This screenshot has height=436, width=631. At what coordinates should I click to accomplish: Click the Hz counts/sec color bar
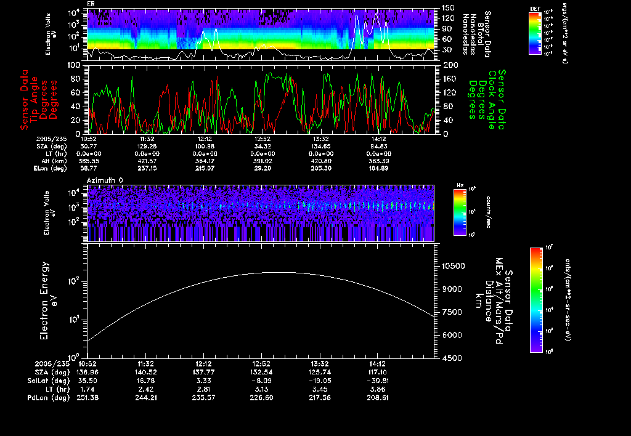click(x=460, y=212)
